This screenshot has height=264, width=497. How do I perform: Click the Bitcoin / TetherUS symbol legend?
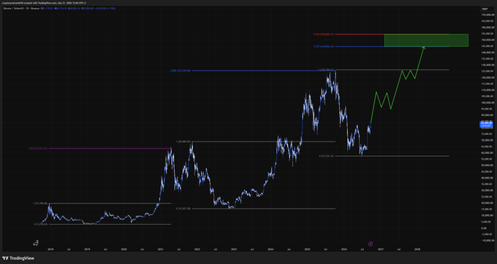pos(21,8)
